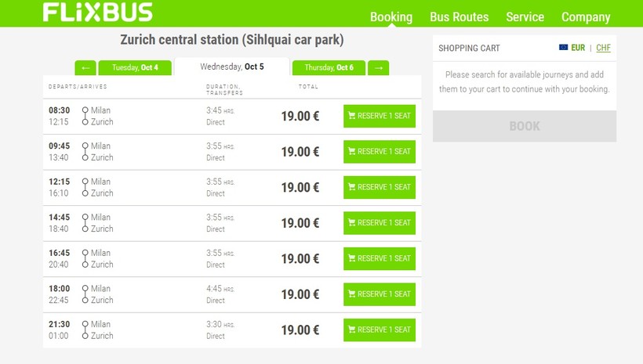This screenshot has width=643, height=364.
Task: Open the Booking menu
Action: [x=391, y=16]
